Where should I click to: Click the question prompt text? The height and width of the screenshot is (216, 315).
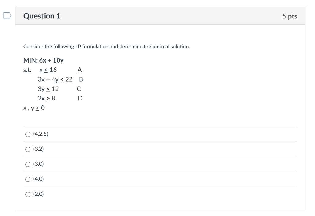click(x=106, y=47)
